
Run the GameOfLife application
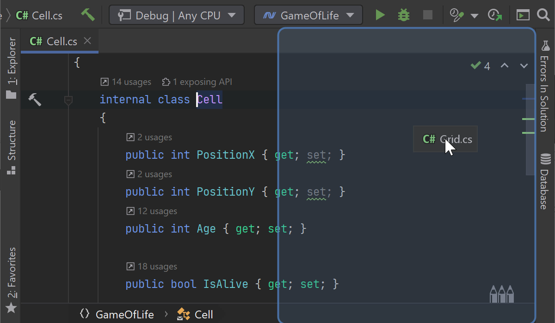[380, 15]
